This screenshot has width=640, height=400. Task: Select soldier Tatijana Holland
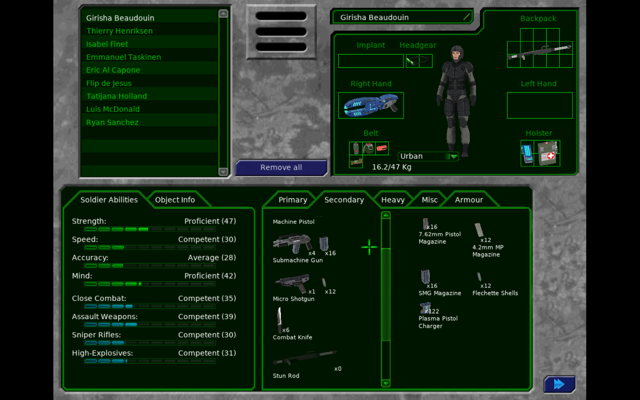[x=149, y=96]
